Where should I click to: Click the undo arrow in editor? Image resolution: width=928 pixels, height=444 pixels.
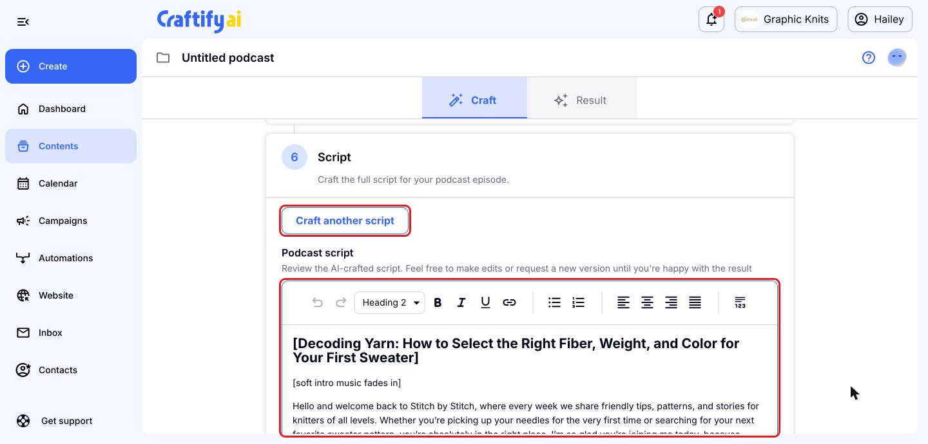point(317,302)
